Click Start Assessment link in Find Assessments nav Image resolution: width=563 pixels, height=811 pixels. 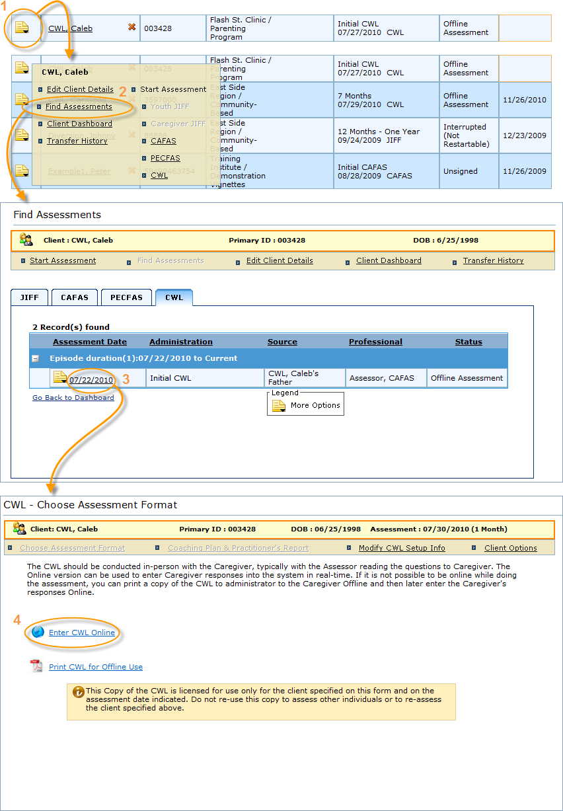tap(63, 260)
